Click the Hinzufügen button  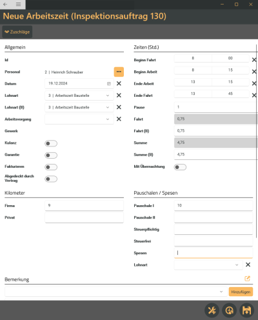click(241, 292)
